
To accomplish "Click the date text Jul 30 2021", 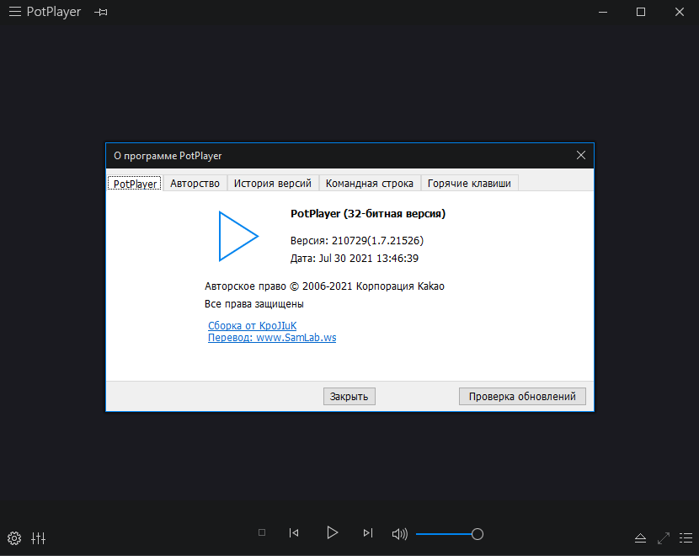I will (x=347, y=259).
